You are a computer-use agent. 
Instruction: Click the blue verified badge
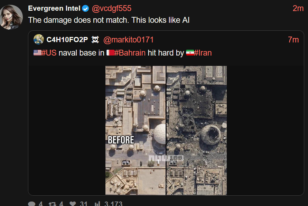pos(85,8)
